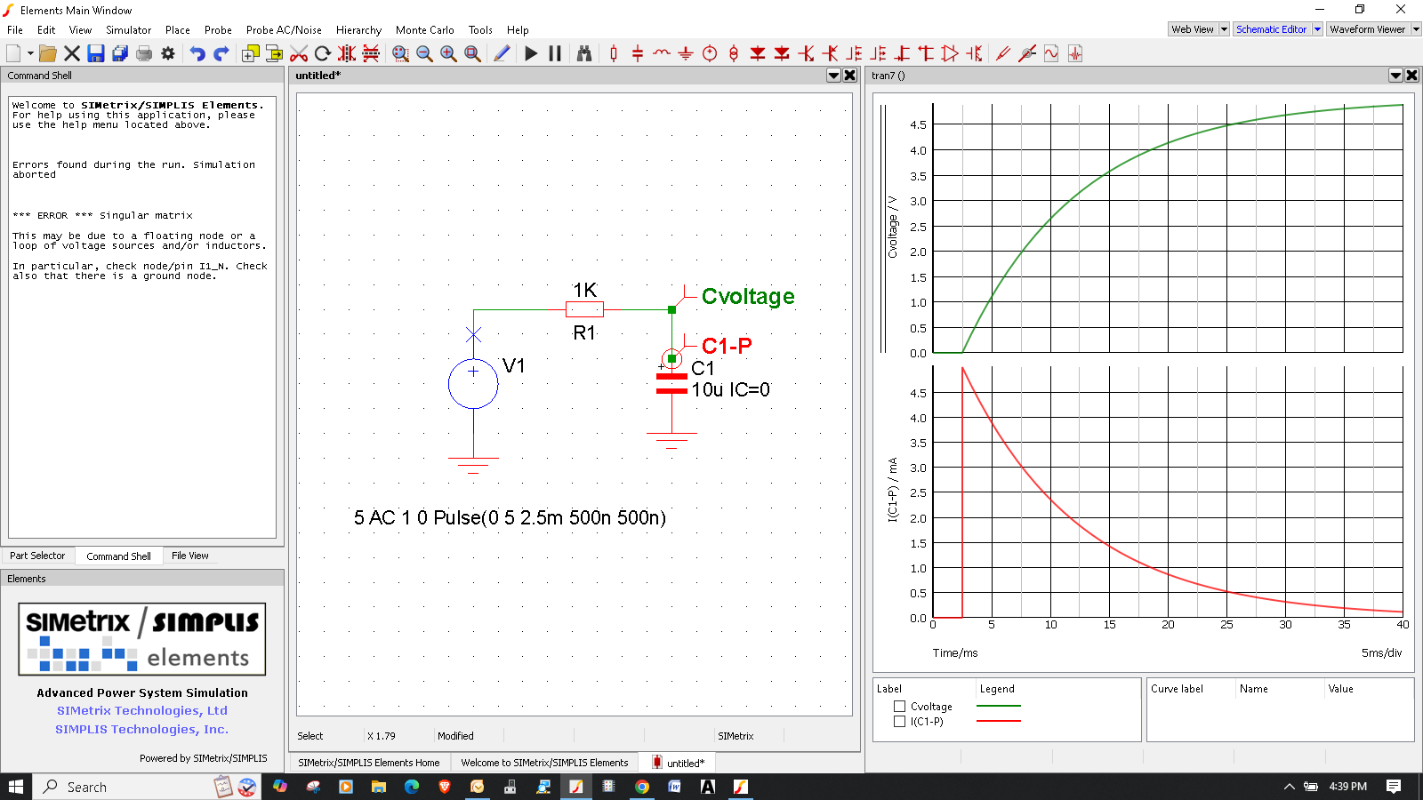Toggle the Cvoltage curve checkbox
This screenshot has height=800, width=1423.
pyautogui.click(x=899, y=707)
